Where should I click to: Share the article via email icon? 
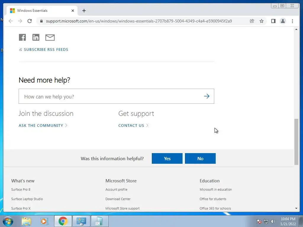[x=50, y=38]
